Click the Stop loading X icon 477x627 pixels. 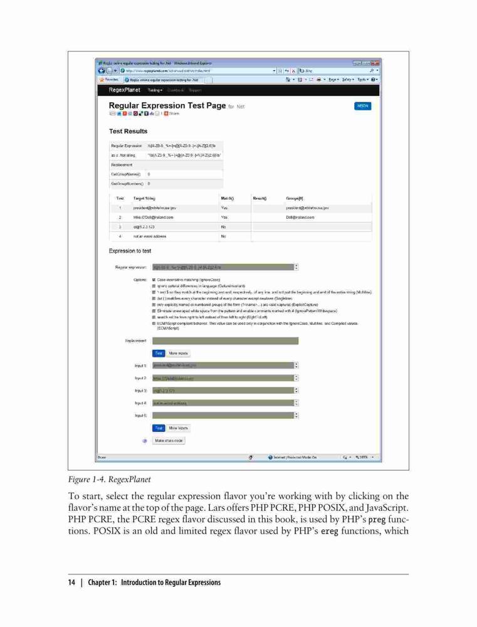(x=293, y=71)
